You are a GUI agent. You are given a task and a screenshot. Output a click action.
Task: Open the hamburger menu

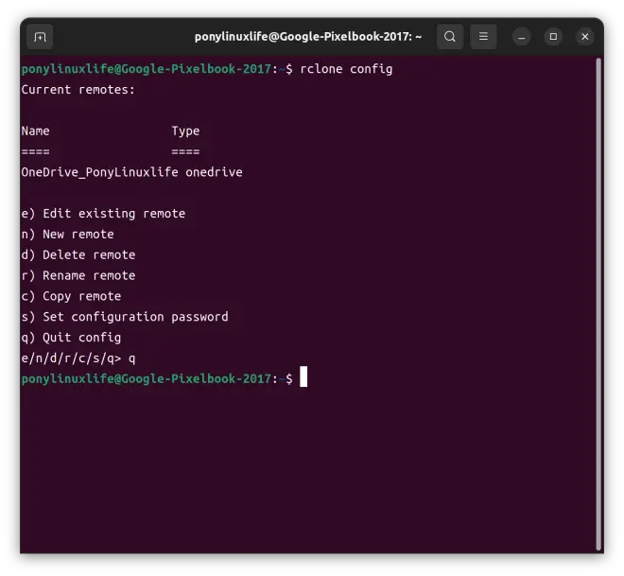tap(483, 37)
